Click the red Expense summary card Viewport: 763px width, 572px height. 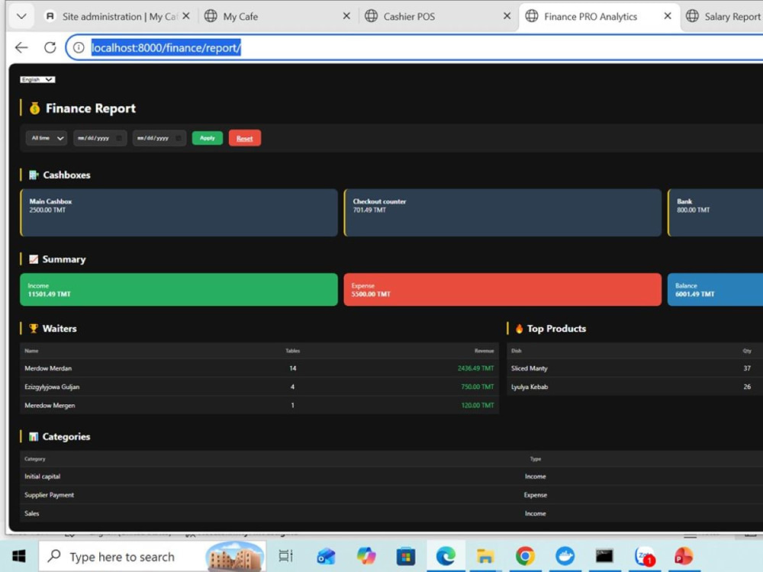click(503, 289)
